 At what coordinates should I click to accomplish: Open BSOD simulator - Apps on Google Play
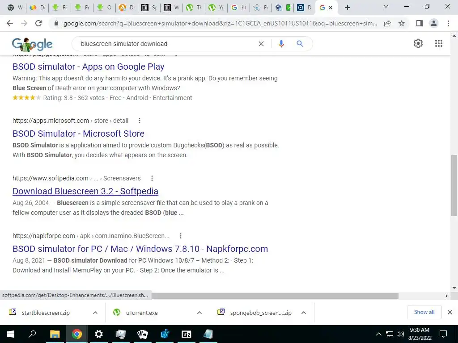tap(89, 67)
